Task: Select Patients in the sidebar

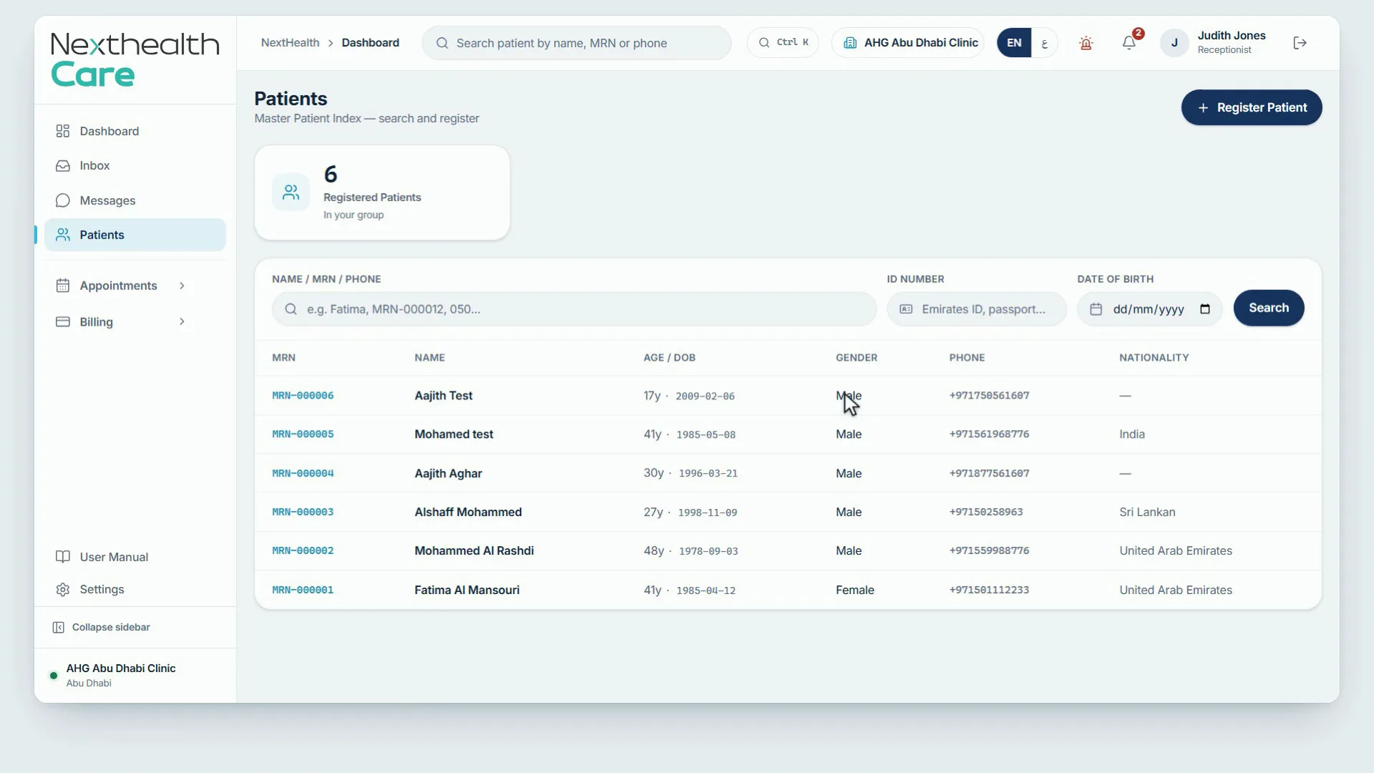Action: click(x=135, y=235)
